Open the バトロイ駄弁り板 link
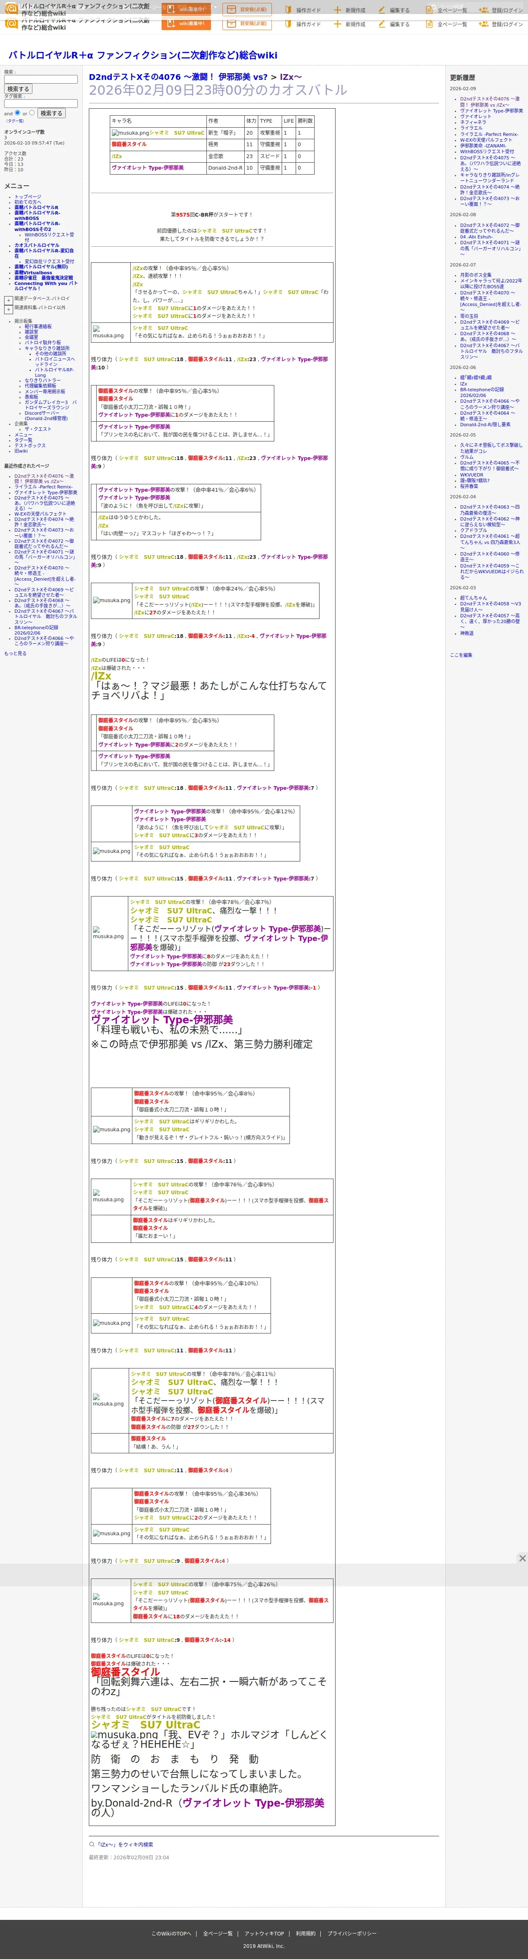The width and height of the screenshot is (528, 1959). [x=42, y=342]
